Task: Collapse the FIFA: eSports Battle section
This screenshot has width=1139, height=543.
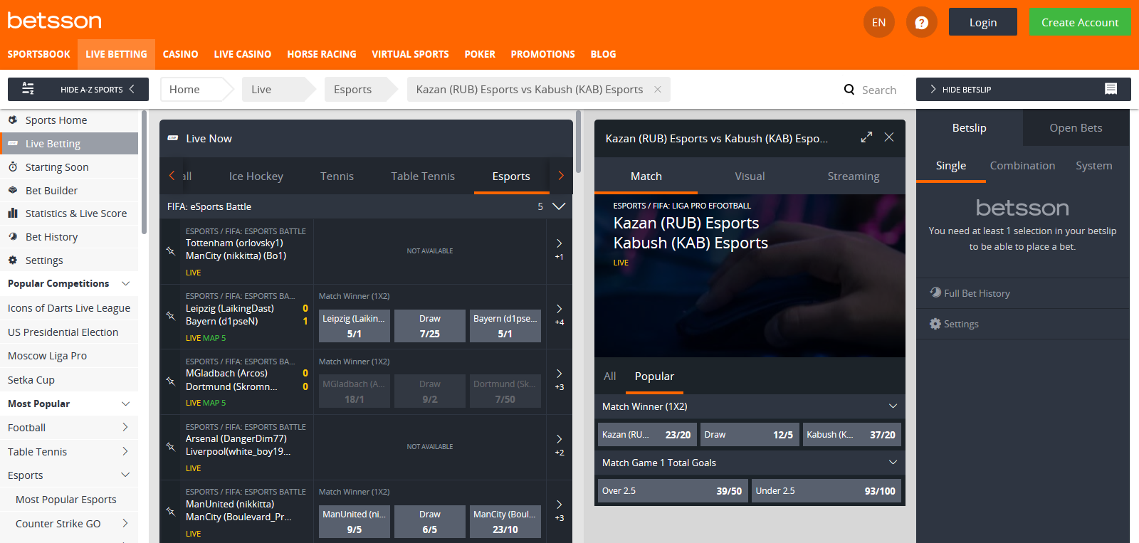Action: (559, 206)
